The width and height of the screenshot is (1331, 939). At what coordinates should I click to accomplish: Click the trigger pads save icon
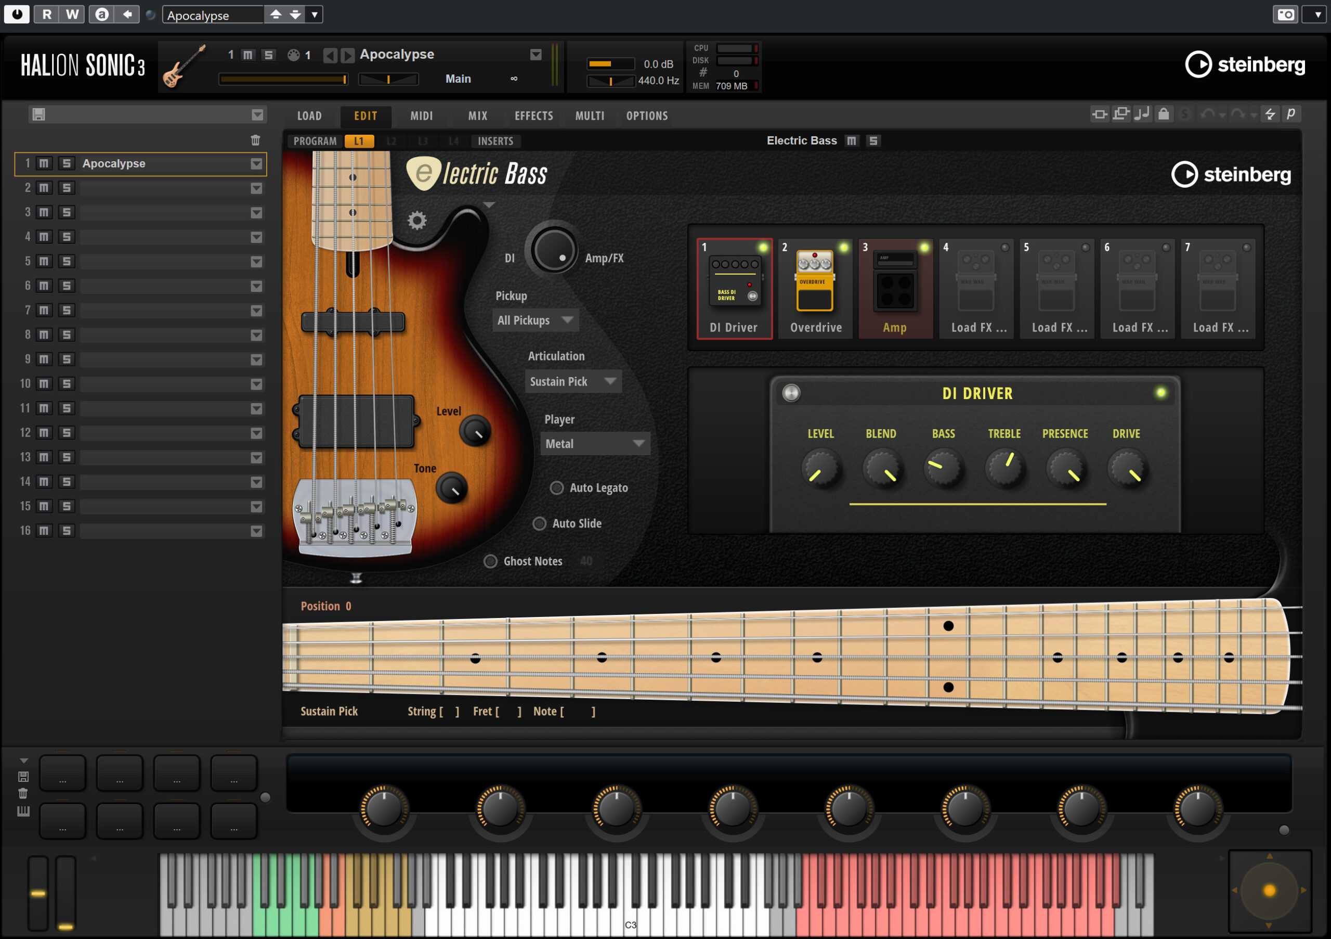tap(23, 776)
